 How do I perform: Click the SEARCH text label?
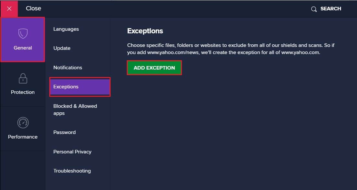(331, 9)
